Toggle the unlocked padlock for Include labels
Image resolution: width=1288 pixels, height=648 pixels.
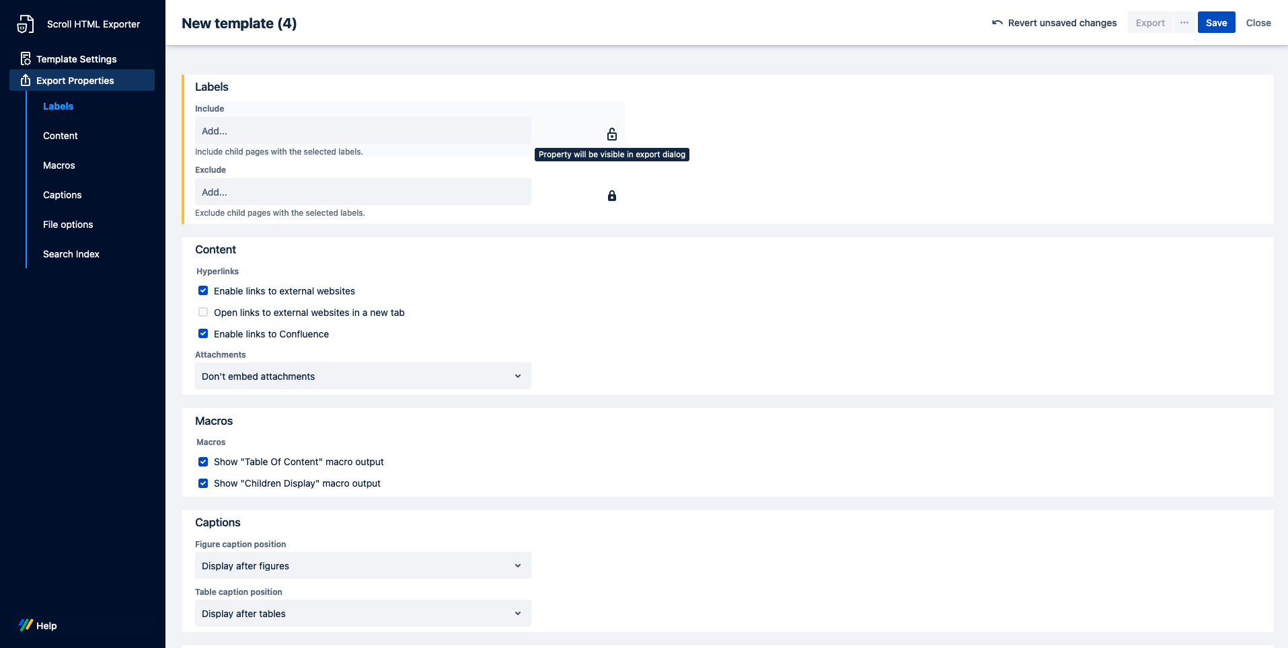coord(611,134)
